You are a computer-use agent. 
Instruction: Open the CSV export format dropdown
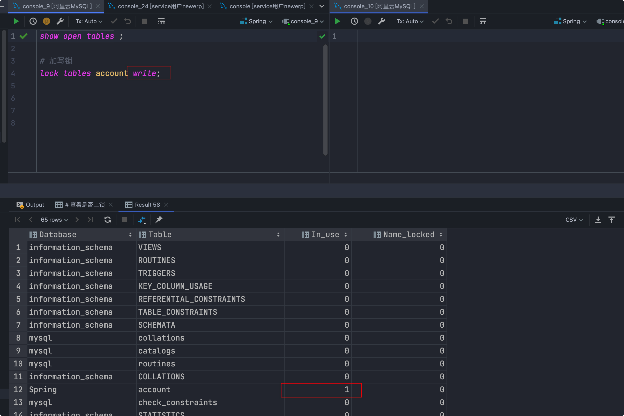pyautogui.click(x=574, y=220)
